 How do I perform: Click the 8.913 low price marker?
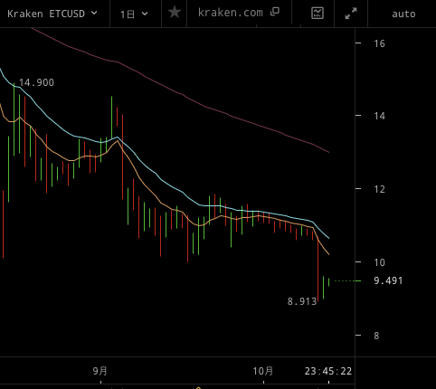click(302, 301)
